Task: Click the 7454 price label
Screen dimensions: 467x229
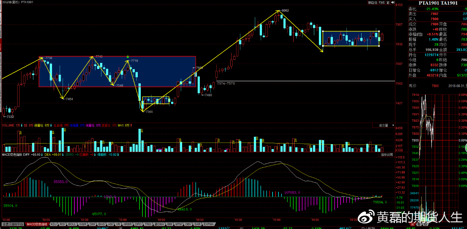Action: pos(69,99)
